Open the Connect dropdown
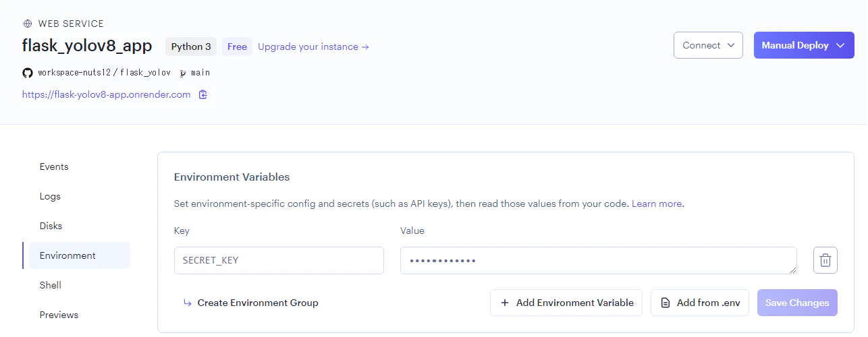This screenshot has width=868, height=337. tap(708, 45)
